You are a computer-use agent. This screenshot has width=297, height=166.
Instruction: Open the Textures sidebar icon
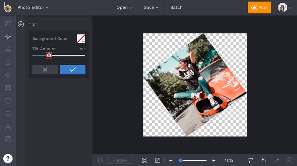tap(8, 139)
